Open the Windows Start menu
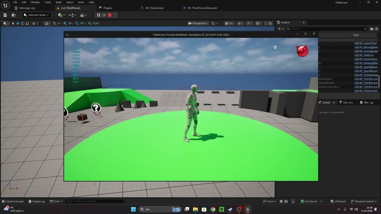 (x=133, y=209)
